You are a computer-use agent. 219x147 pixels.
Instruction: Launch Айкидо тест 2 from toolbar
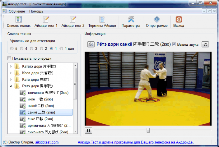(x=73, y=20)
